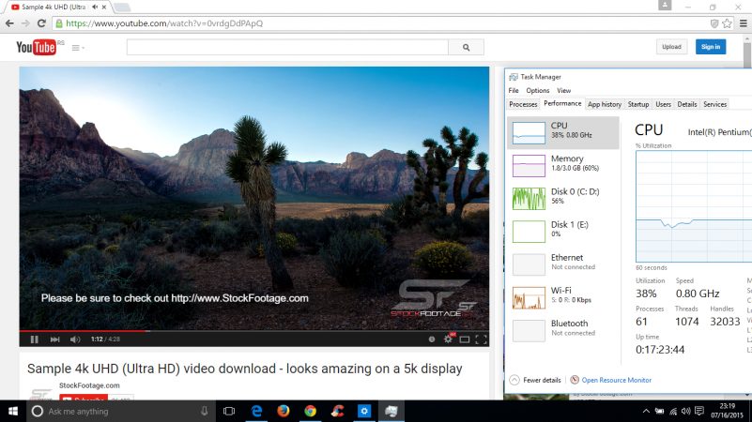Viewport: 752px width, 422px height.
Task: Open Action Center notifications icon
Action: pyautogui.click(x=699, y=411)
